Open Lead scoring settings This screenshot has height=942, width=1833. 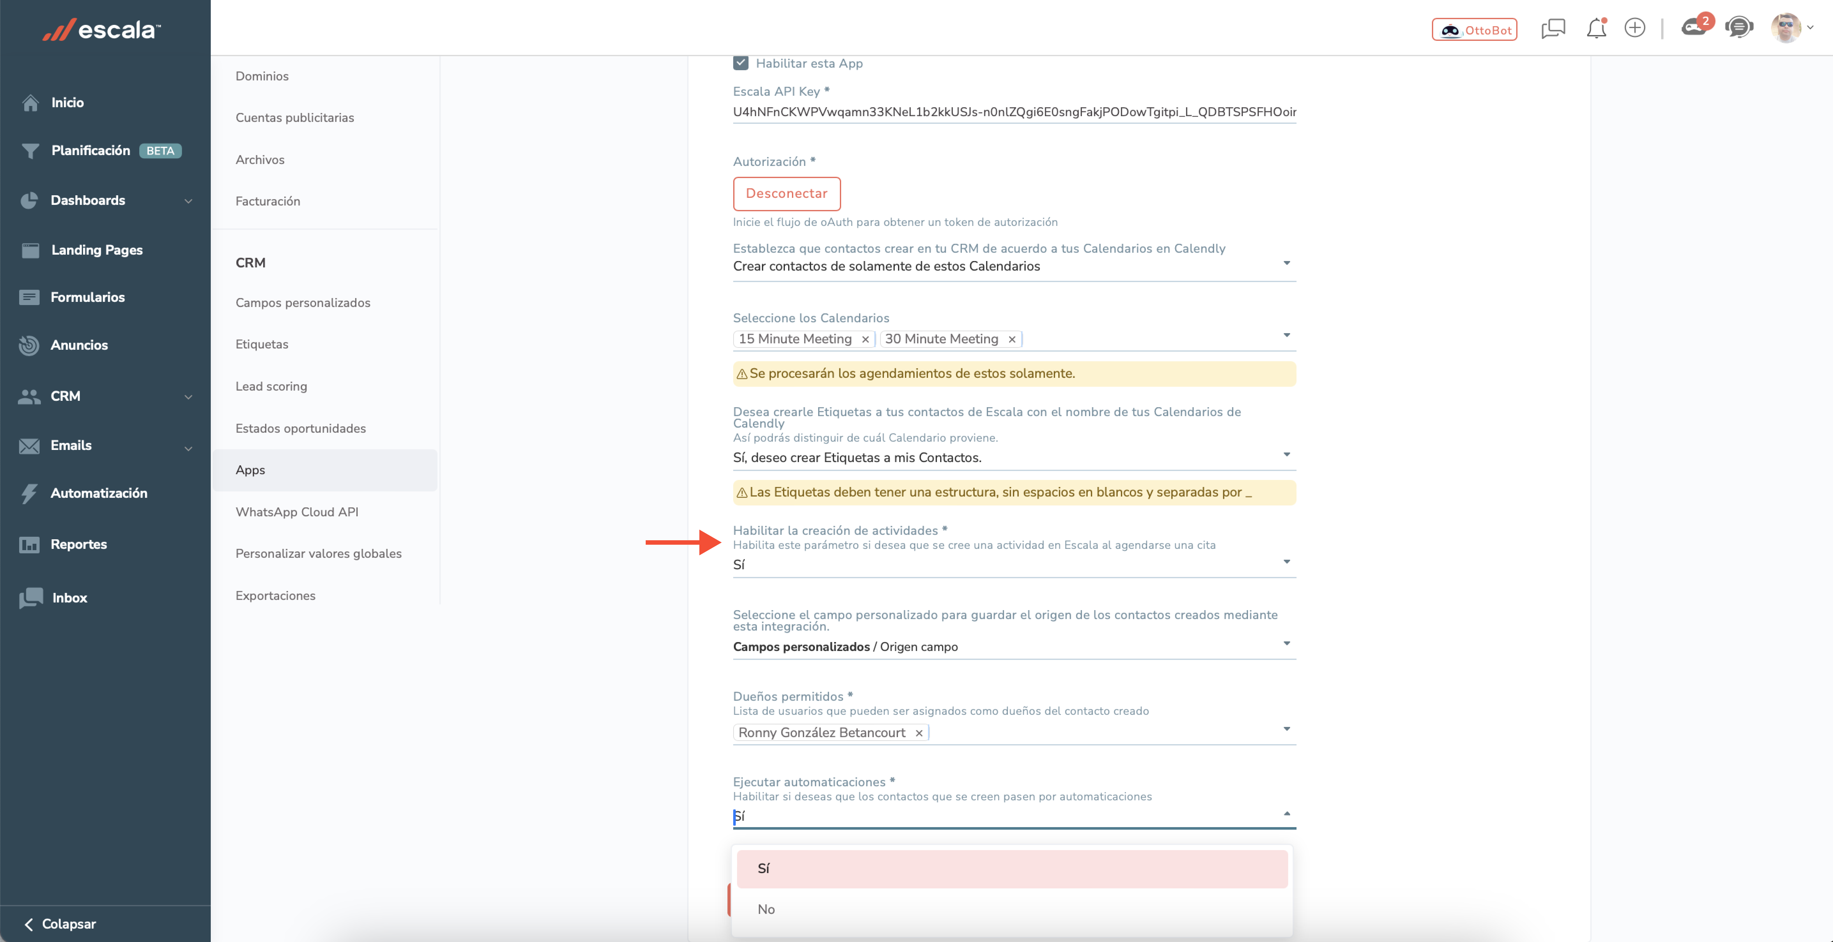[271, 386]
